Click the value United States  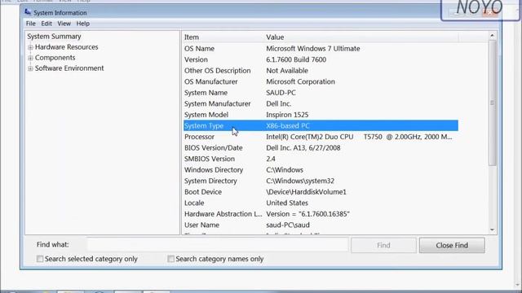coord(287,203)
